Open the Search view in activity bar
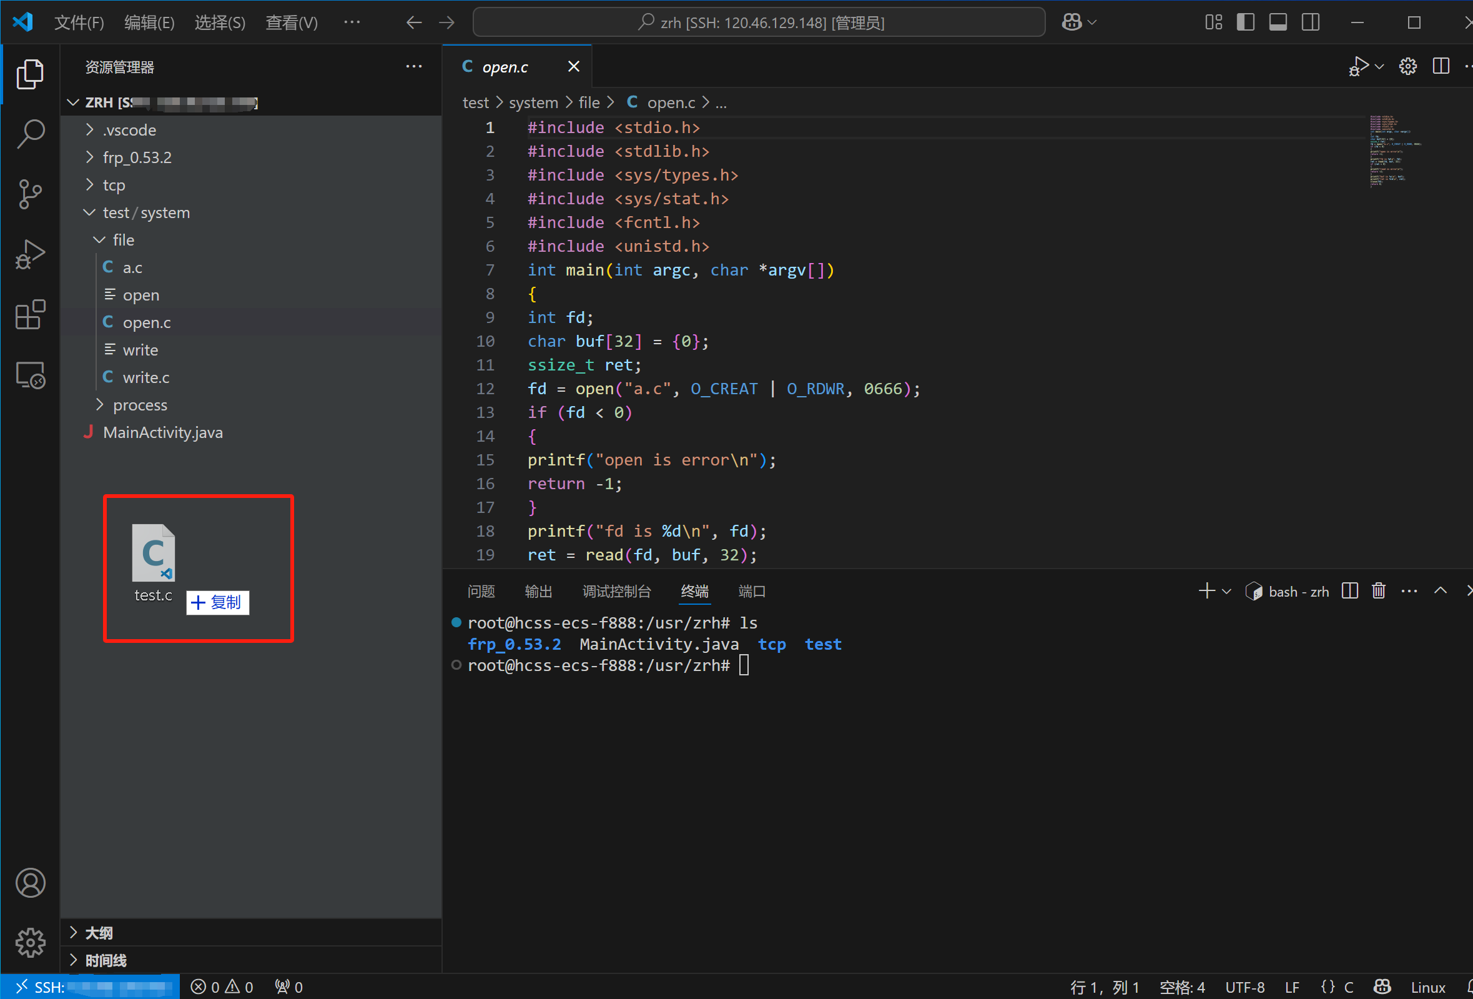This screenshot has height=999, width=1473. point(30,134)
